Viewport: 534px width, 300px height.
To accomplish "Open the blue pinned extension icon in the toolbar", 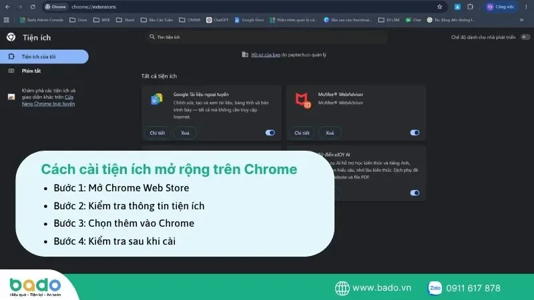I will 457,7.
